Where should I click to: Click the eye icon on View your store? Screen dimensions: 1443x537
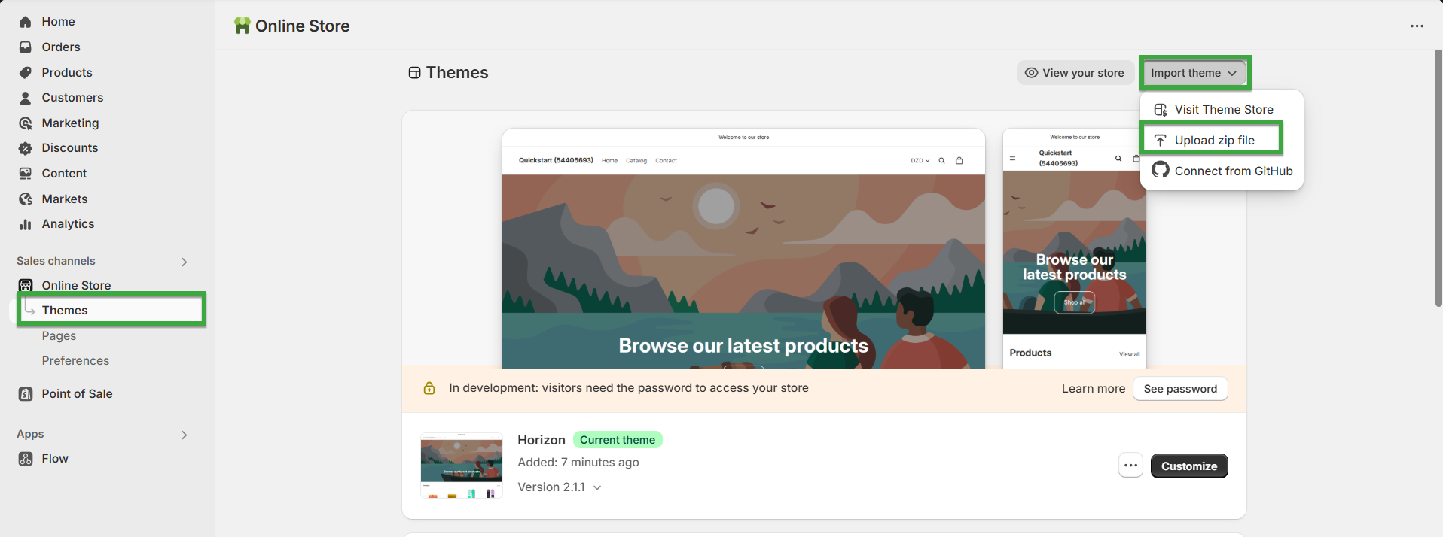(x=1031, y=73)
